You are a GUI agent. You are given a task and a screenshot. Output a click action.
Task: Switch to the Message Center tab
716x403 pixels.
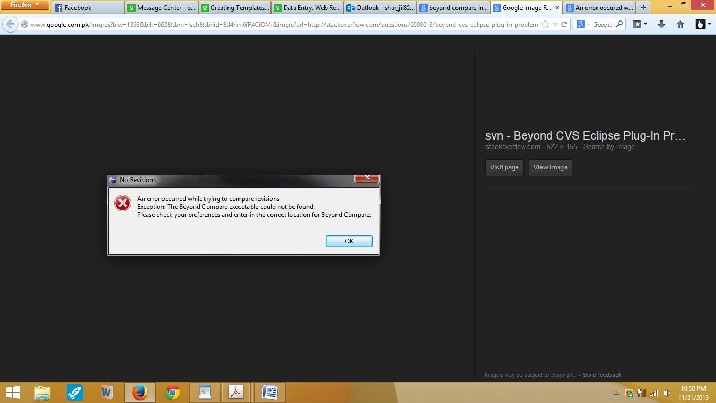pyautogui.click(x=161, y=8)
